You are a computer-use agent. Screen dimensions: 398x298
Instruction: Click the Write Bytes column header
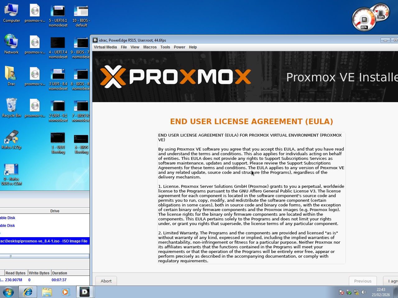coord(39,273)
